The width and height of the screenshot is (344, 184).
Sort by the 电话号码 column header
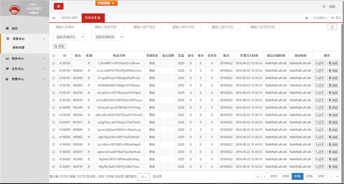point(119,55)
